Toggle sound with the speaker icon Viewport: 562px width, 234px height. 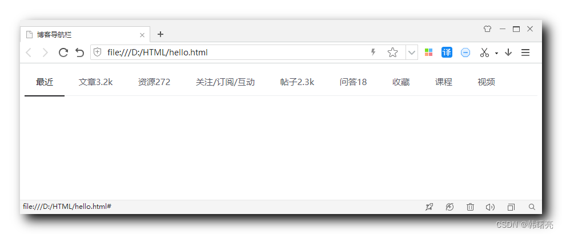tap(490, 207)
